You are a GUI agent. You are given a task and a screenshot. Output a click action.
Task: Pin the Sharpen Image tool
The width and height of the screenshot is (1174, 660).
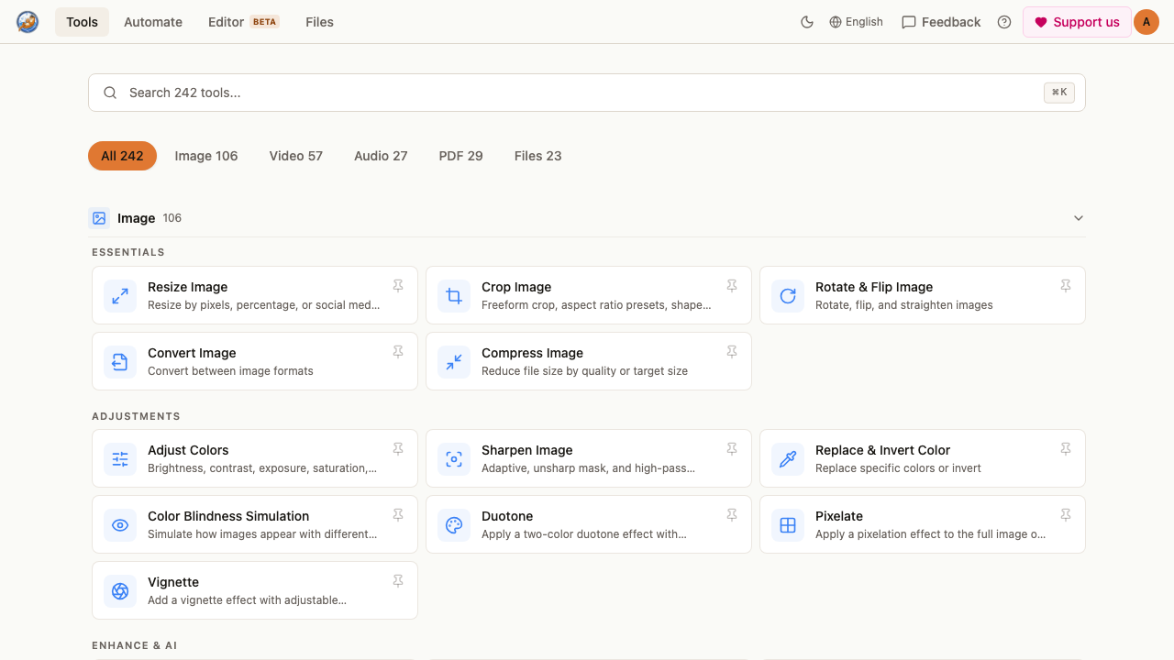(732, 449)
